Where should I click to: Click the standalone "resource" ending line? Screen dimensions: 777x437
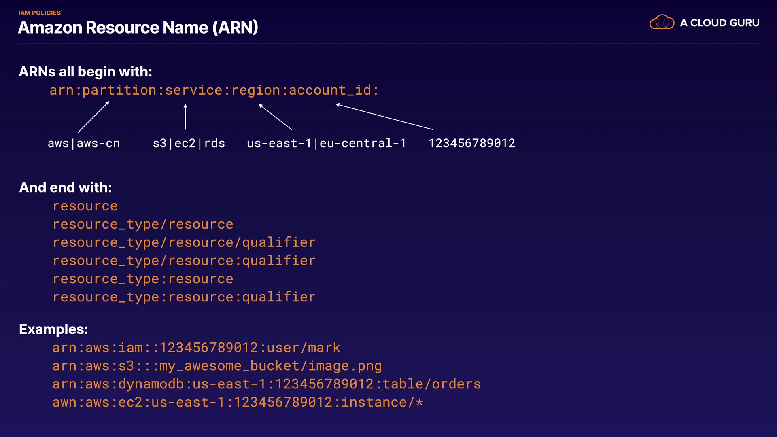click(85, 206)
